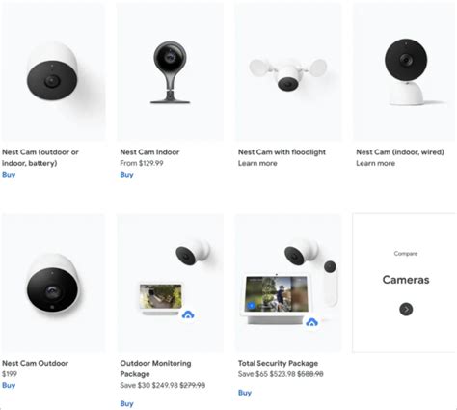Open Nest Cam battery product image
The image size is (457, 410).
(53, 71)
